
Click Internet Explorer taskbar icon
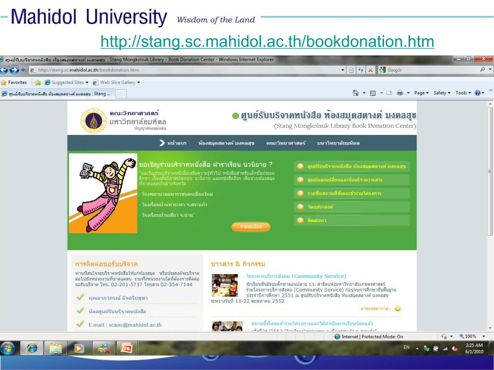point(31,348)
